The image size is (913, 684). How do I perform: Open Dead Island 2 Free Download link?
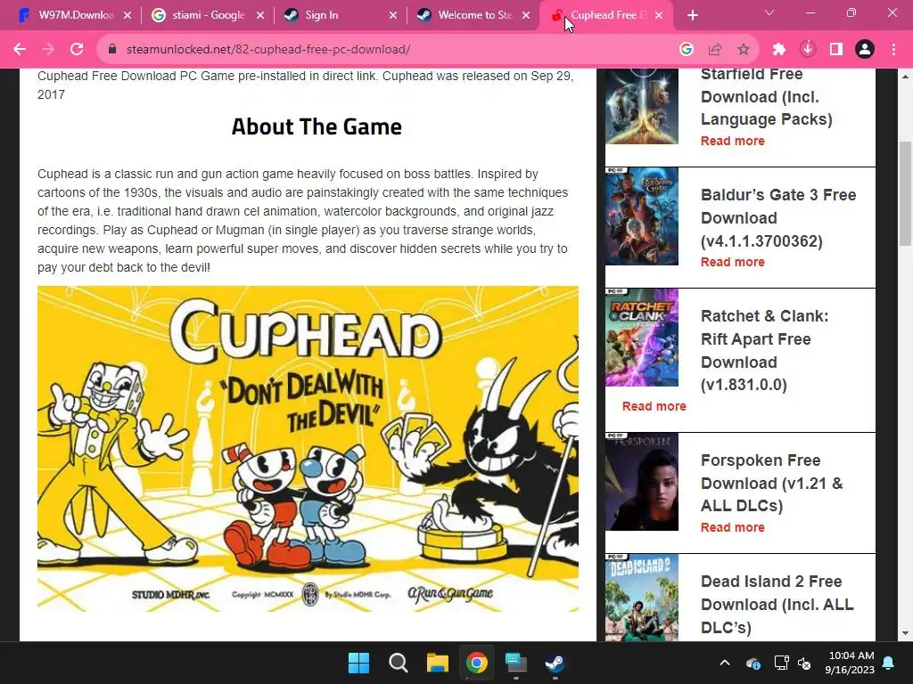pyautogui.click(x=777, y=605)
